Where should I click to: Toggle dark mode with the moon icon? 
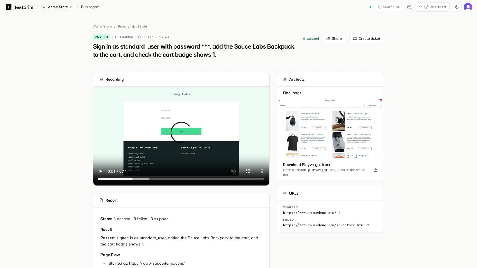click(457, 7)
